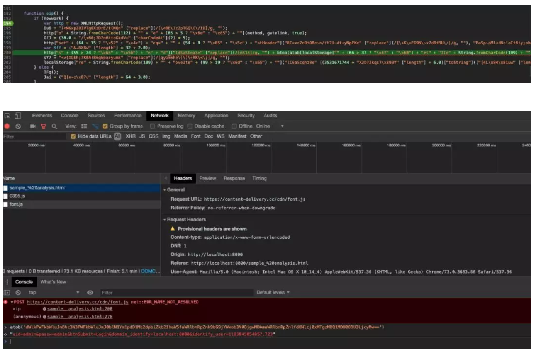Toggle the red filter funnel icon

43,126
